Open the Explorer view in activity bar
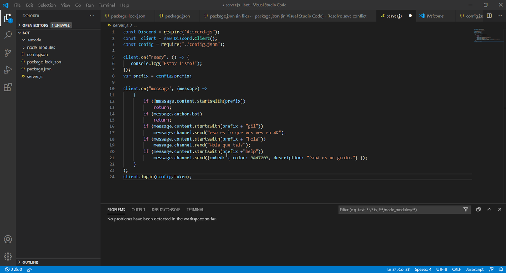 (8, 18)
